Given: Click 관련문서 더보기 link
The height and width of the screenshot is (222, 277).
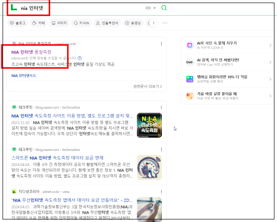Looking at the screenshot, I should pyautogui.click(x=148, y=86).
